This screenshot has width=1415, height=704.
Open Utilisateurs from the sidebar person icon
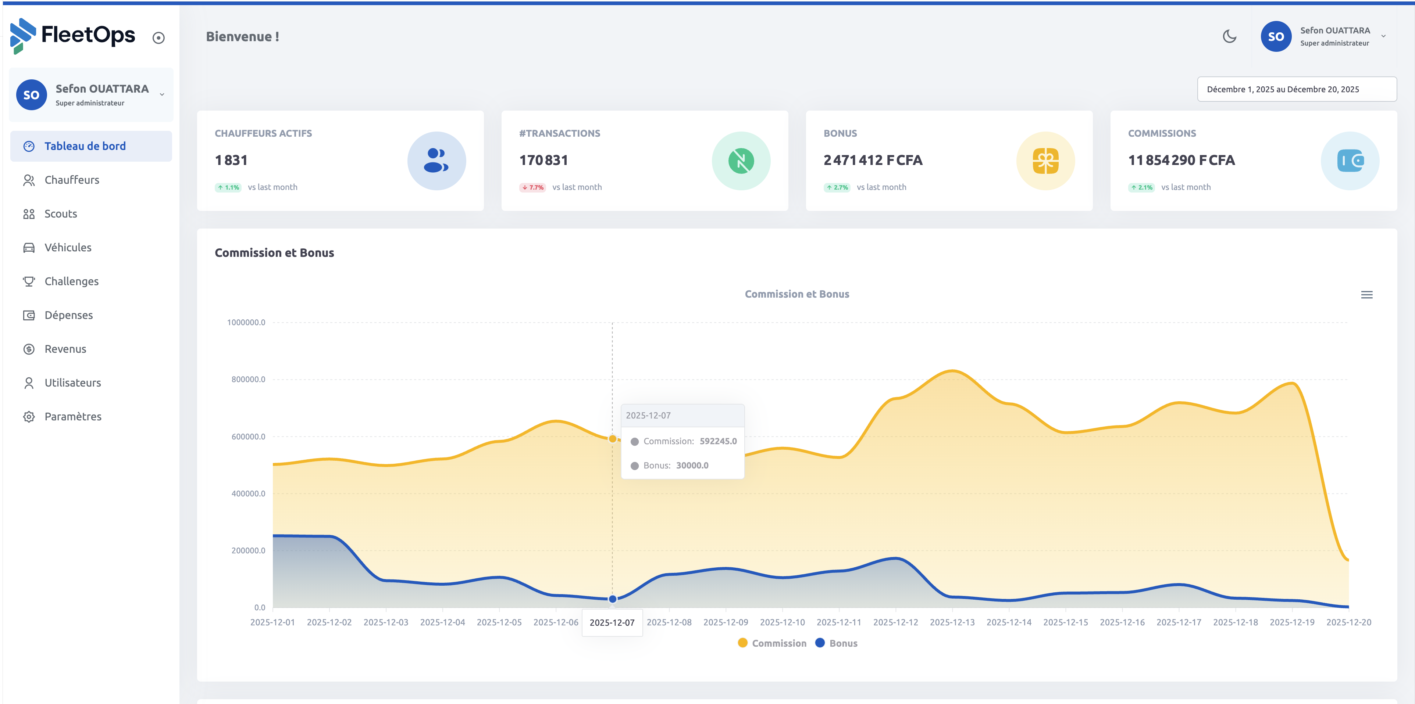(x=29, y=382)
